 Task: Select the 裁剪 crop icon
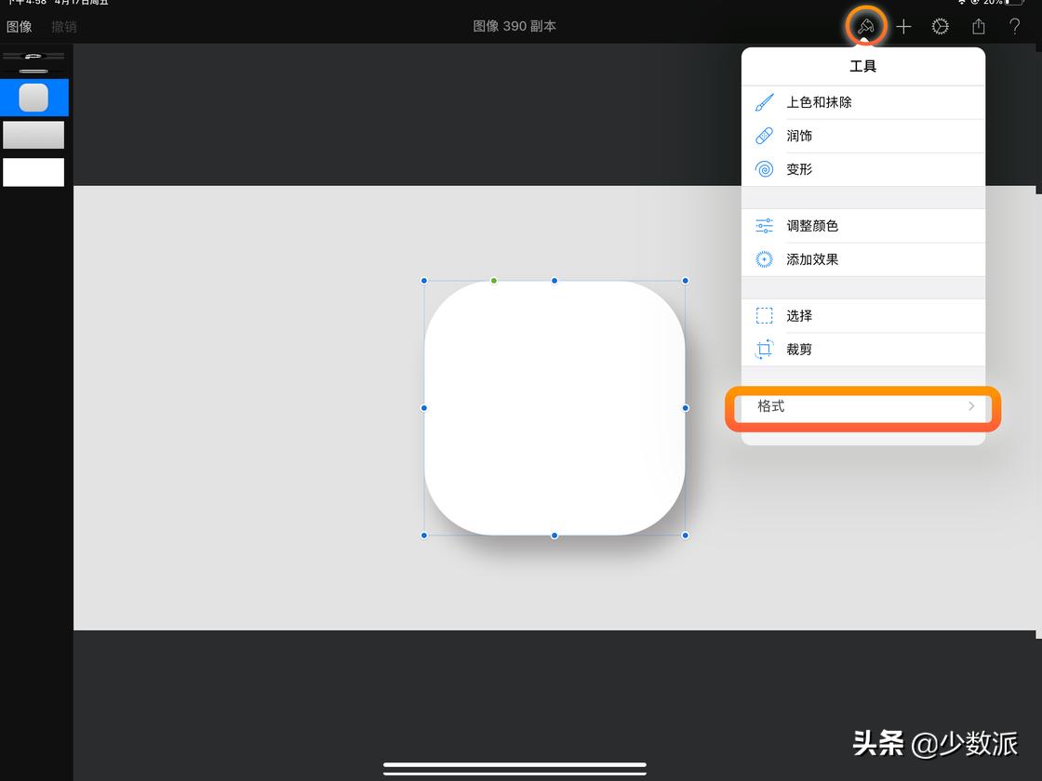(x=764, y=349)
